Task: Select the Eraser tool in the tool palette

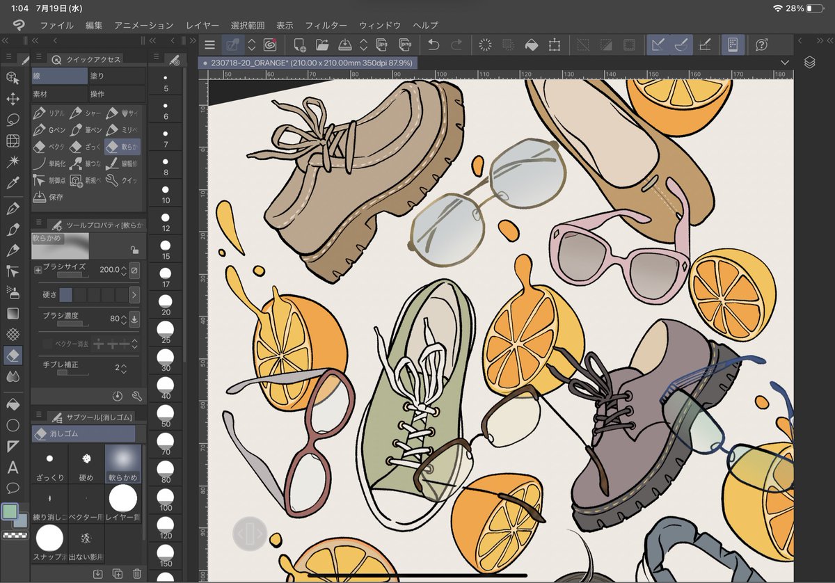Action: [x=13, y=356]
